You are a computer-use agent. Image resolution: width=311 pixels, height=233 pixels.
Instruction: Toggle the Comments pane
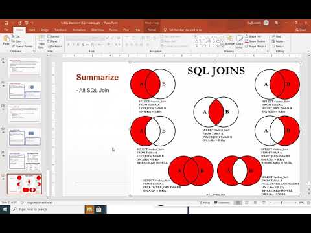[222, 203]
